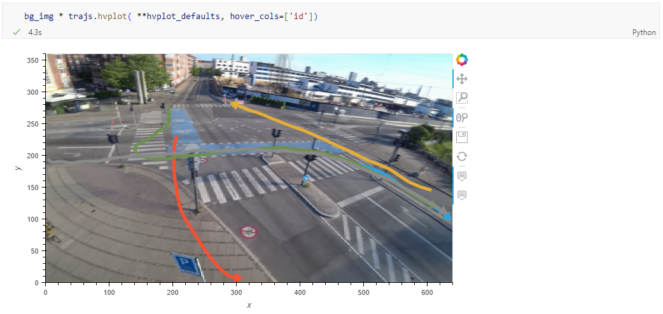The height and width of the screenshot is (314, 663).
Task: Click the green cell success checkmark
Action: click(17, 32)
